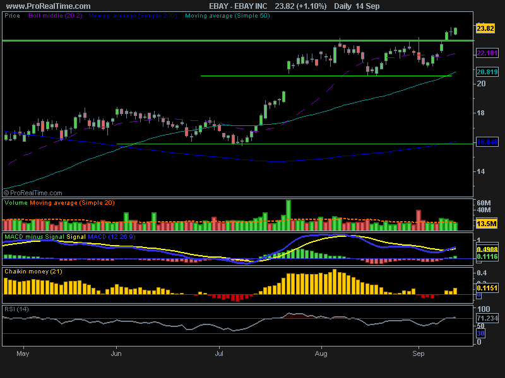Click the 100 RSI axis label
Screen dimensions: 505x378
click(x=484, y=309)
